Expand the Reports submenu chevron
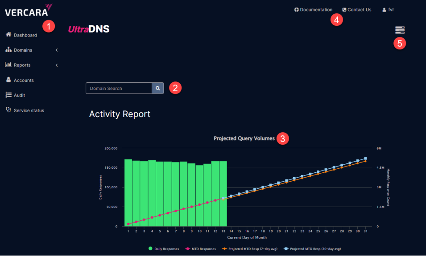 click(57, 65)
